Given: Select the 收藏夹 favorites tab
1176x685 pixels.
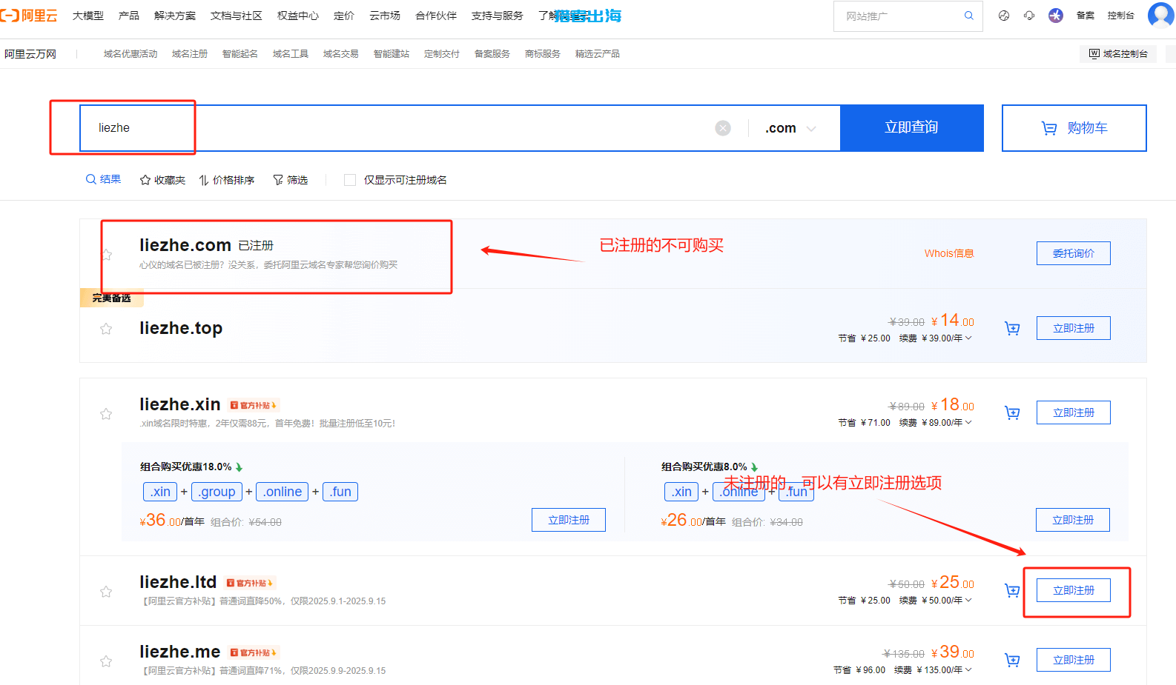Looking at the screenshot, I should pyautogui.click(x=162, y=180).
